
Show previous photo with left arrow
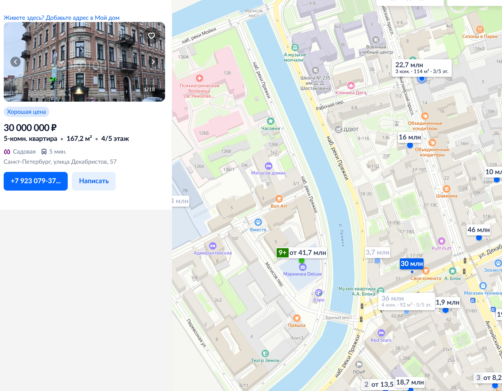16,62
